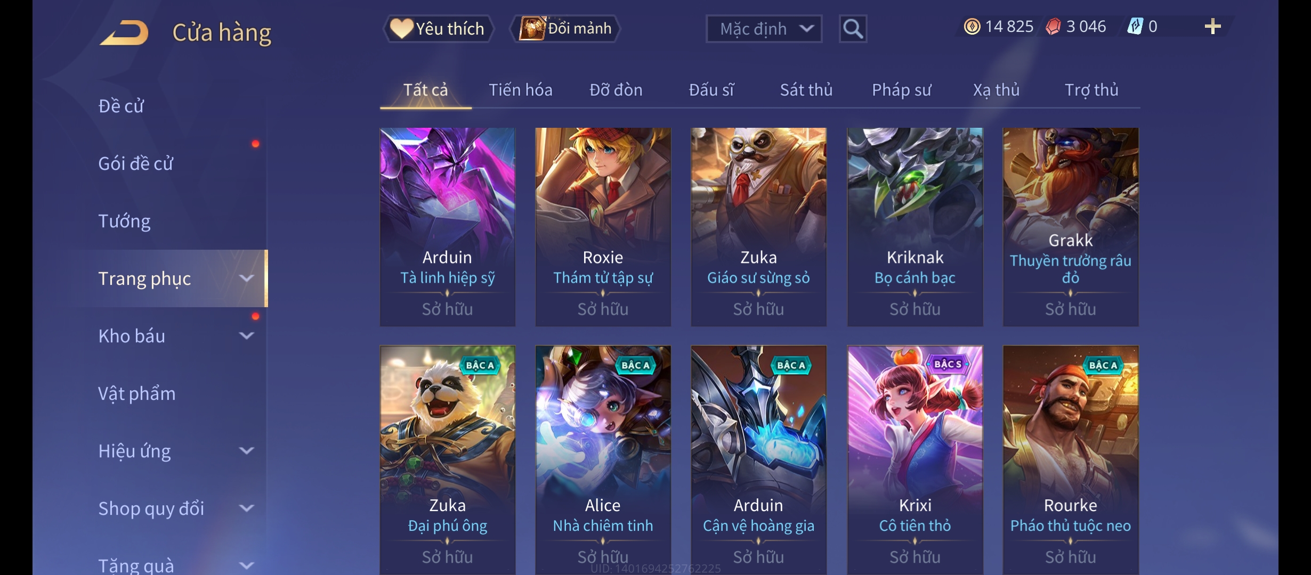Open the search magnifier icon

(853, 29)
